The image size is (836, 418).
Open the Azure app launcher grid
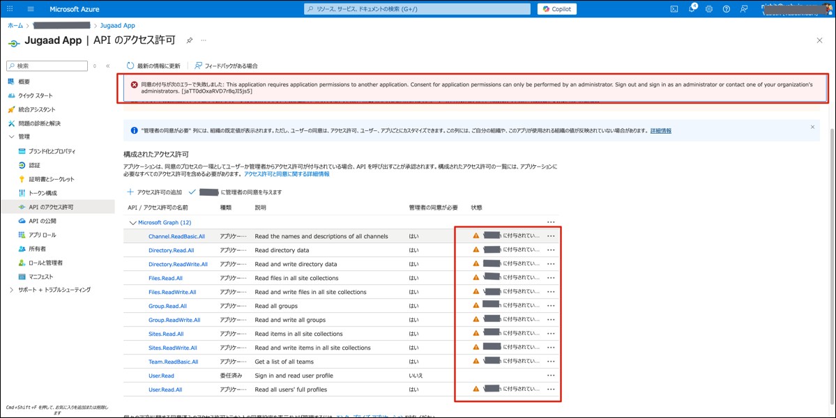(10, 9)
